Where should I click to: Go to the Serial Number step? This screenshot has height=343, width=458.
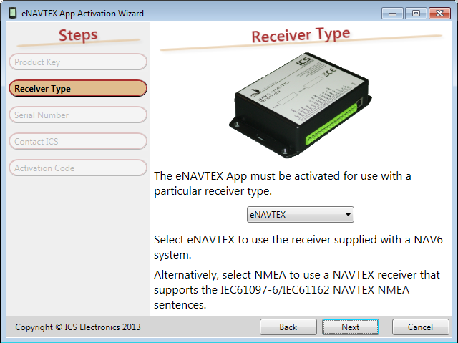coord(78,115)
